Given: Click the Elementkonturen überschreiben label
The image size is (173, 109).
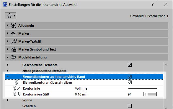Looking at the screenshot, I should (48, 83).
